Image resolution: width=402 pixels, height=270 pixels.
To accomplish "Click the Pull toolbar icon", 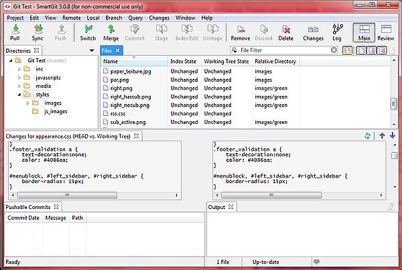I will tap(15, 33).
